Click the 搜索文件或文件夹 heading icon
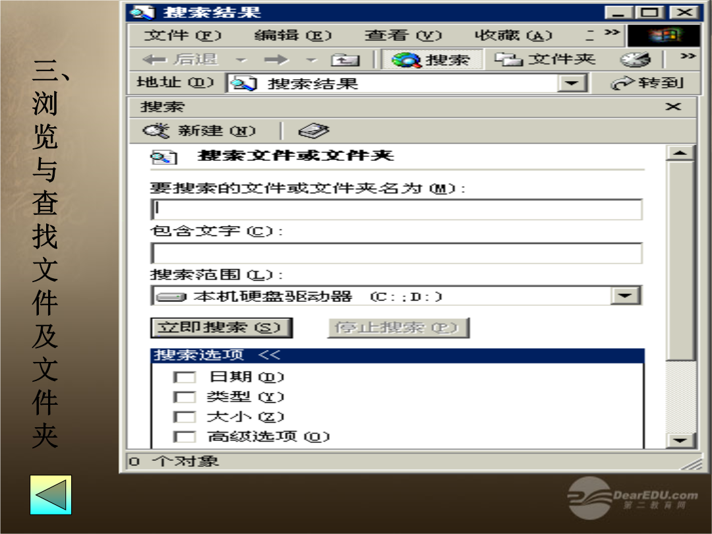Image resolution: width=712 pixels, height=534 pixels. 163,157
